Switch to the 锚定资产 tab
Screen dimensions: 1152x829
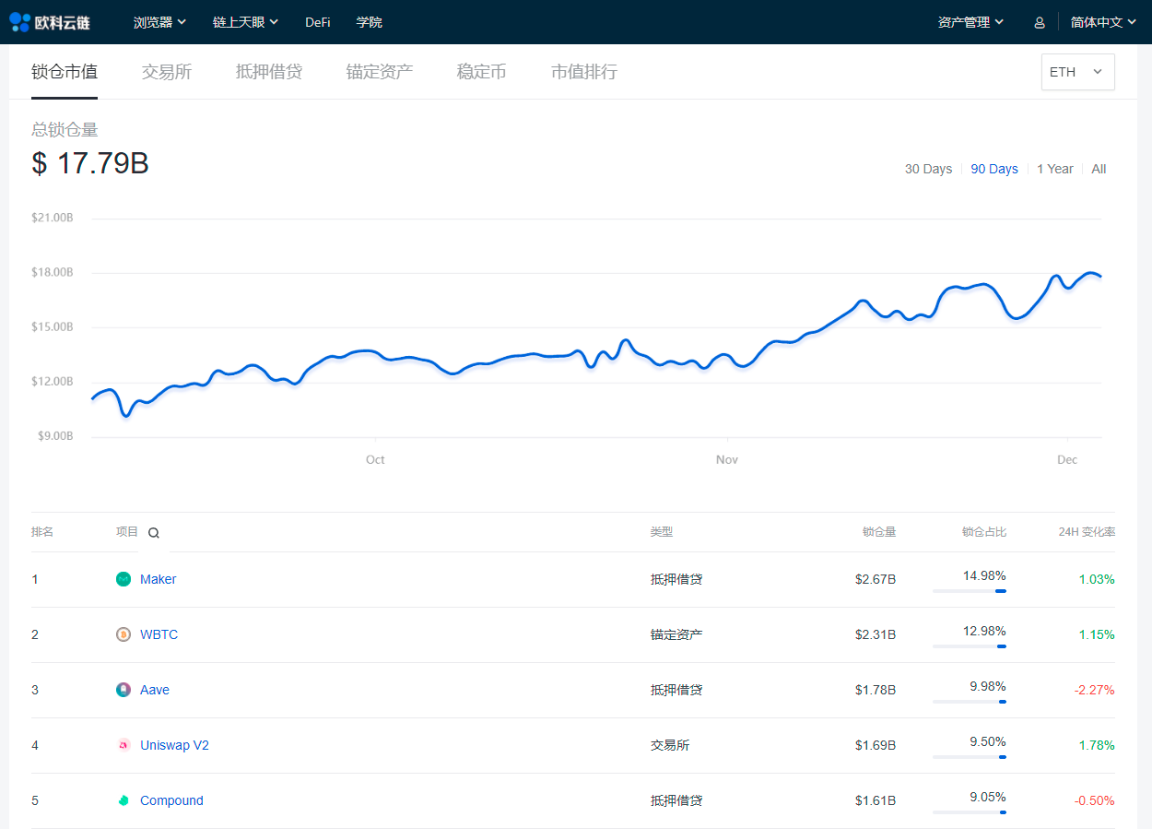coord(380,72)
